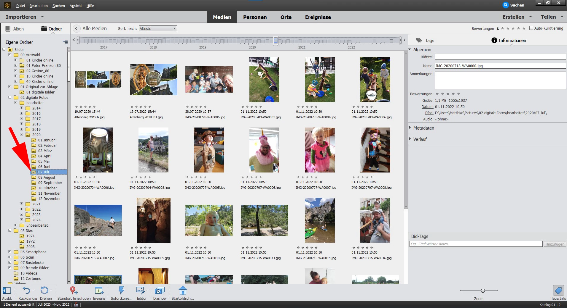The height and width of the screenshot is (308, 567).
Task: Set the fifth star under IMG-20200728-WA0006.jpg
Action: tap(205, 107)
